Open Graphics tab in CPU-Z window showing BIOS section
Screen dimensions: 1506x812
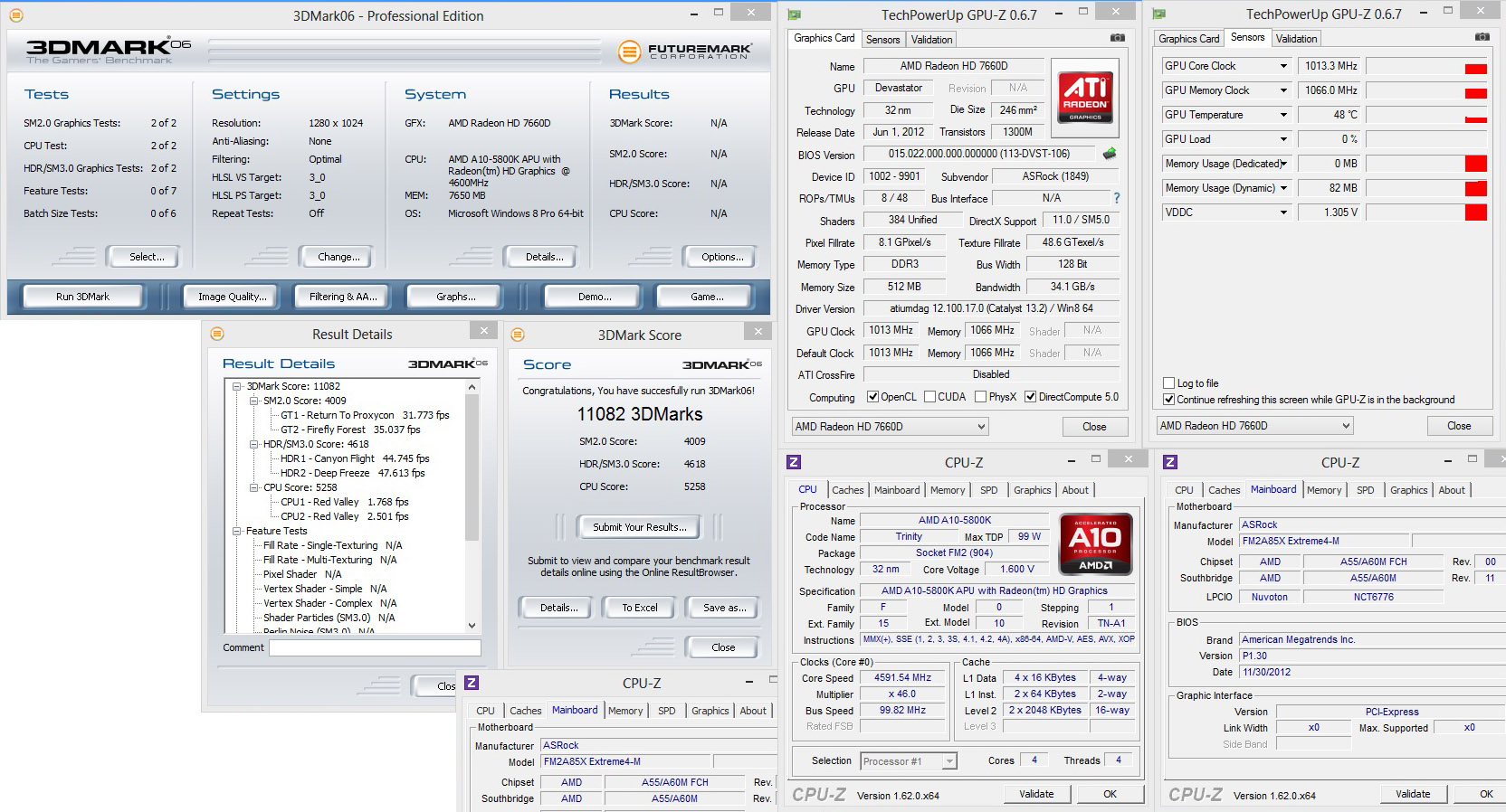coord(1409,490)
